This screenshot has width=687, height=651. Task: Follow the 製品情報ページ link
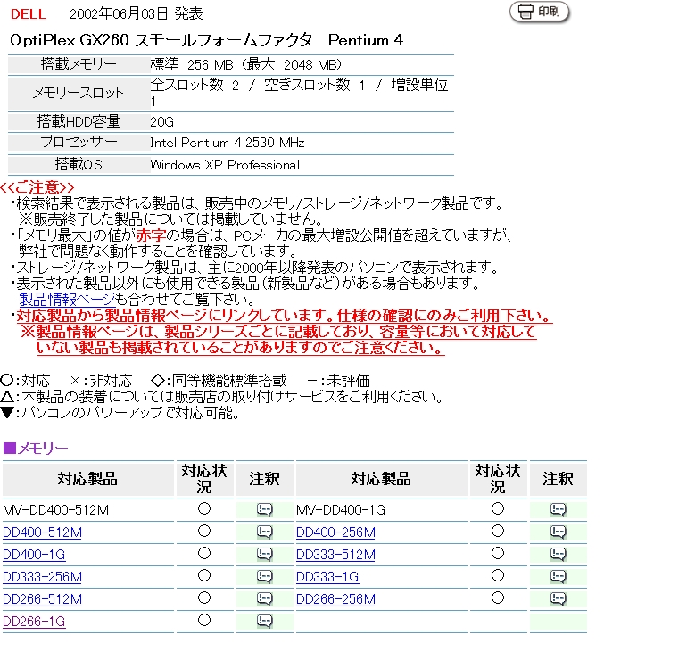67,300
